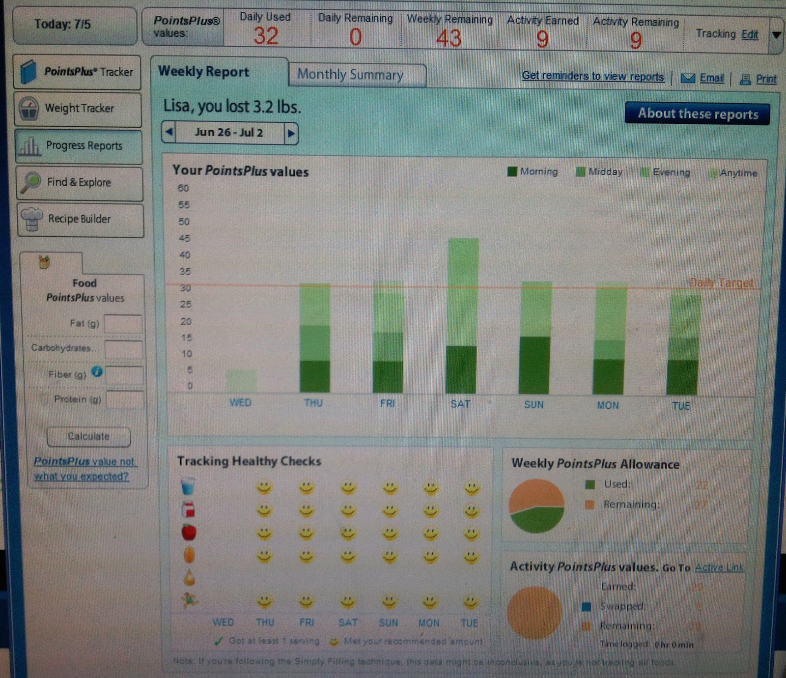The width and height of the screenshot is (786, 678).
Task: Open Get reminders to view reports link
Action: tap(593, 76)
